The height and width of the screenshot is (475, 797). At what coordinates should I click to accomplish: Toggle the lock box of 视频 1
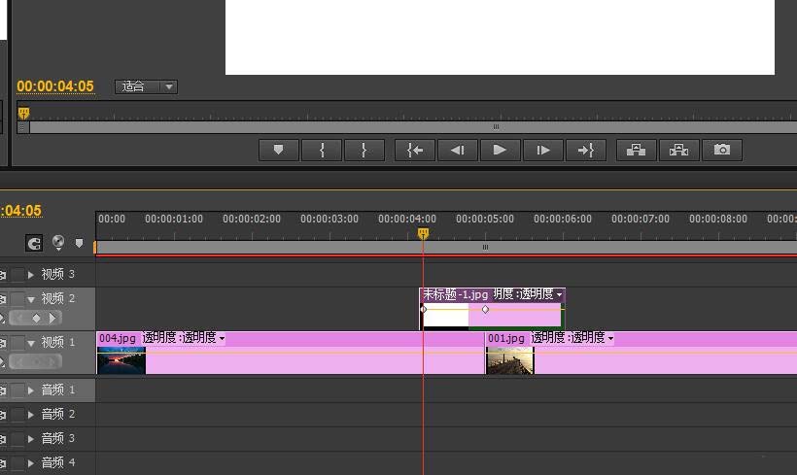click(x=17, y=343)
